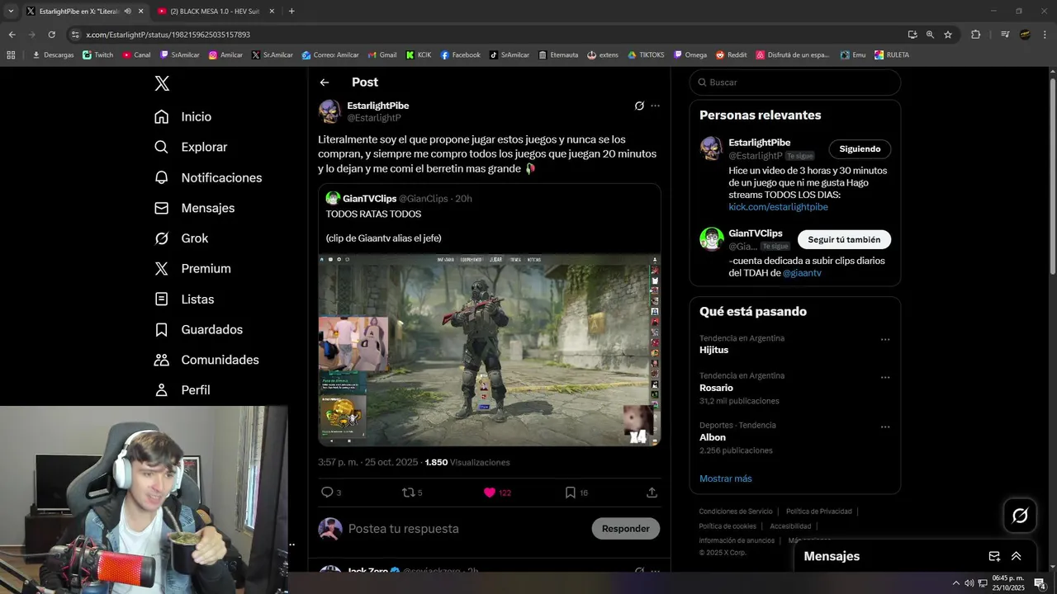The height and width of the screenshot is (594, 1057).
Task: Unlike the post with the pink heart
Action: point(497,493)
